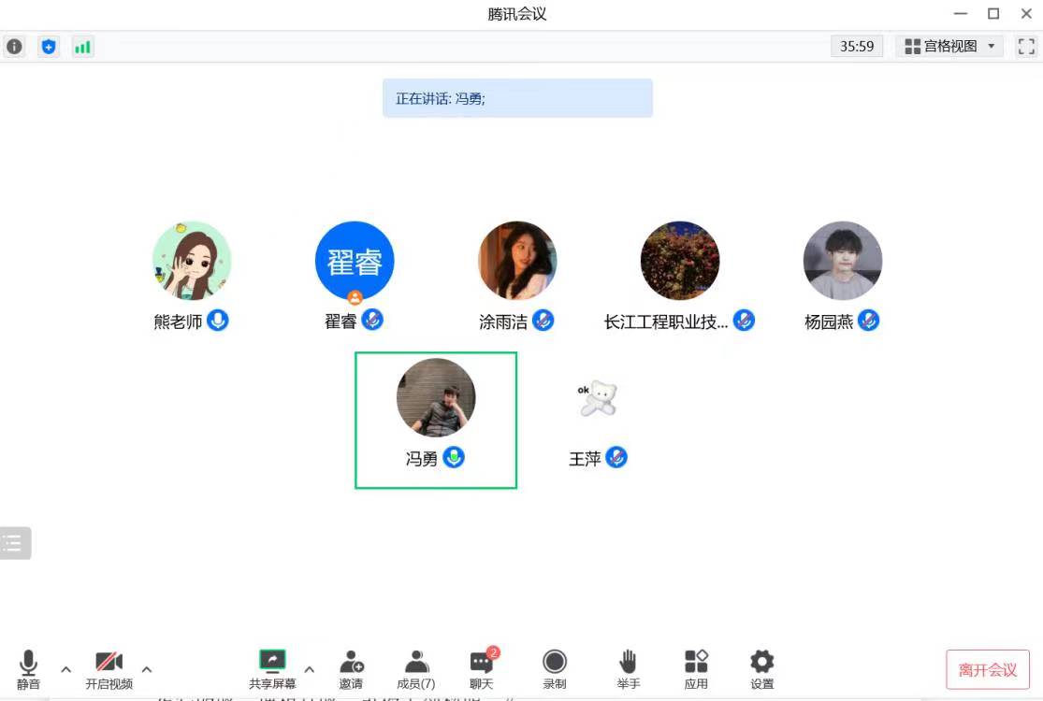Click the 离开会议 leave meeting button
Image resolution: width=1043 pixels, height=701 pixels.
pos(988,670)
